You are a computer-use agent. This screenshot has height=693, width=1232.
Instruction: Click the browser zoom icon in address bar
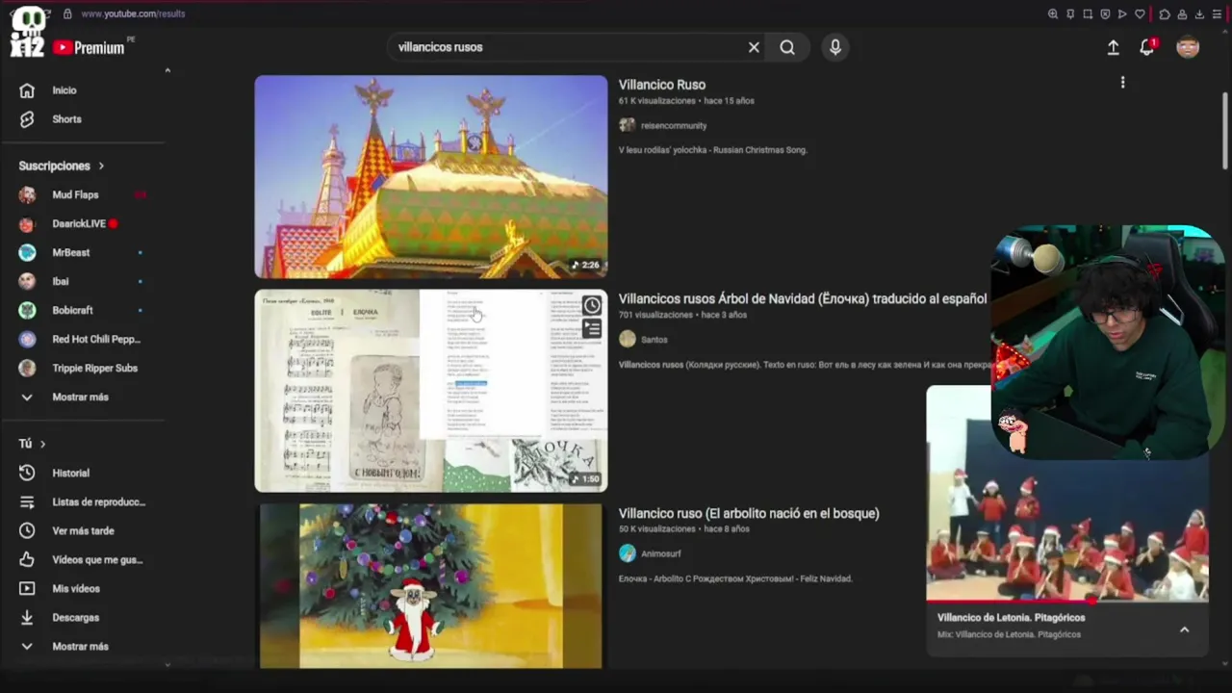[x=1052, y=14]
